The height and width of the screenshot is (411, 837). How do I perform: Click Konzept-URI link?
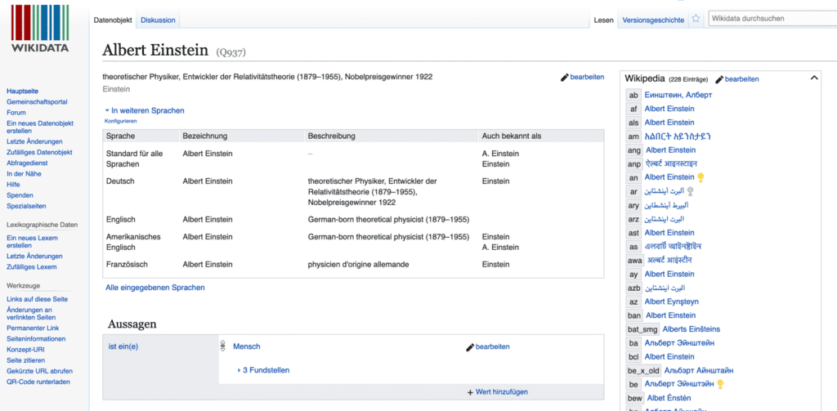(25, 349)
